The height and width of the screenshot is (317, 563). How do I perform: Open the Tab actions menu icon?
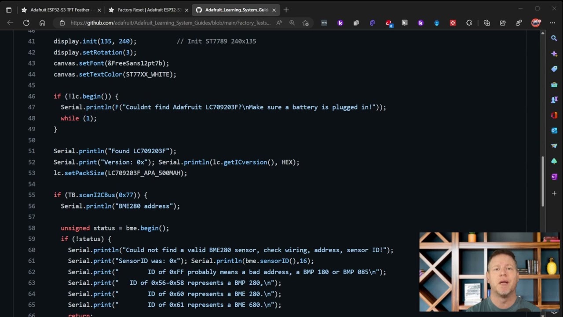(x=8, y=10)
